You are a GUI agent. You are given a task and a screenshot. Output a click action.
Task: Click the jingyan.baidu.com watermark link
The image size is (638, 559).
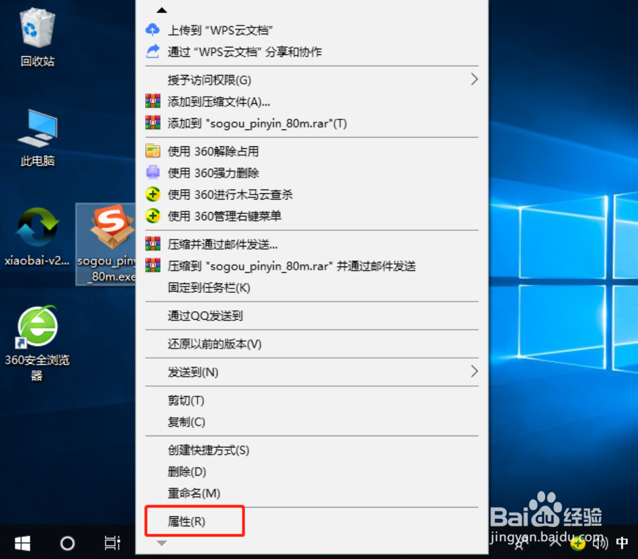(x=542, y=537)
